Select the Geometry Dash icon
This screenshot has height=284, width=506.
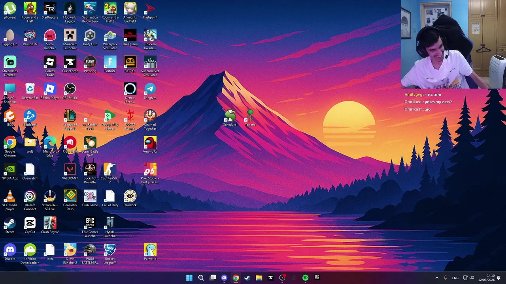tap(70, 200)
